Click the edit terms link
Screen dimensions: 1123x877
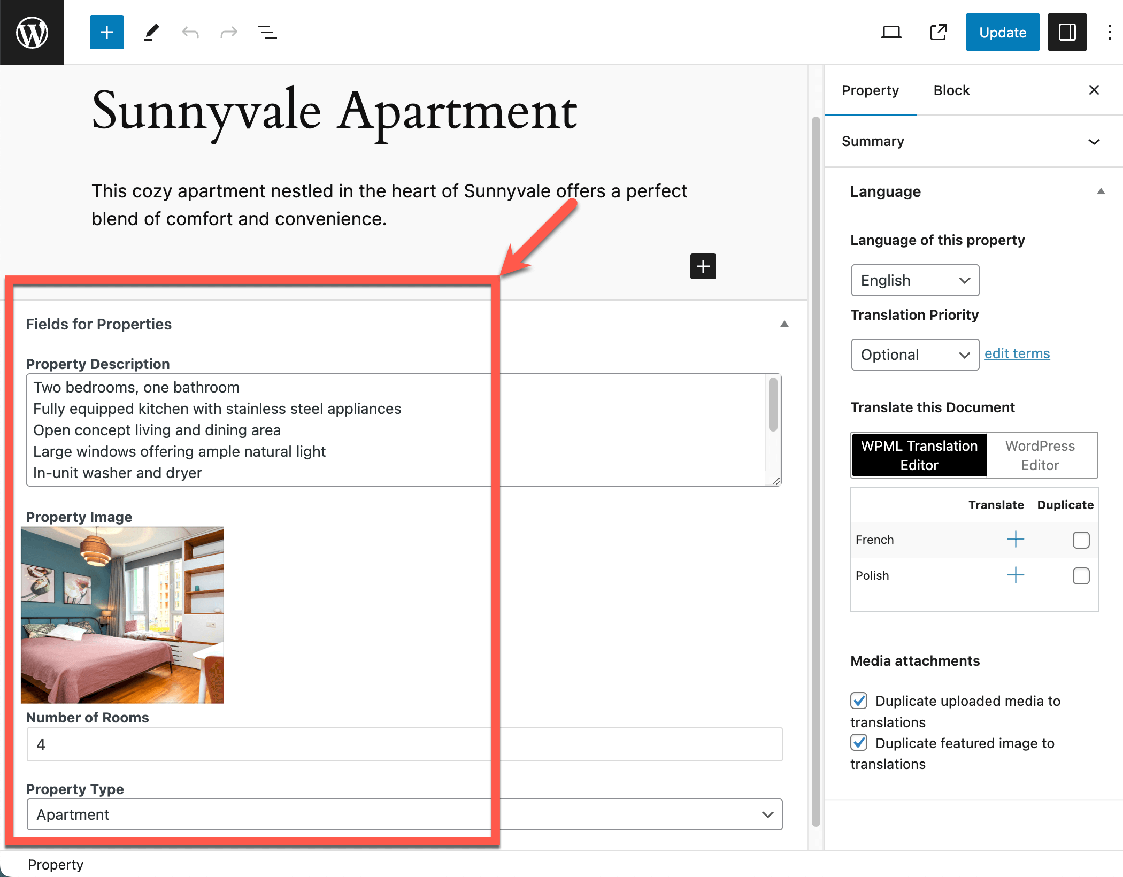click(x=1017, y=353)
